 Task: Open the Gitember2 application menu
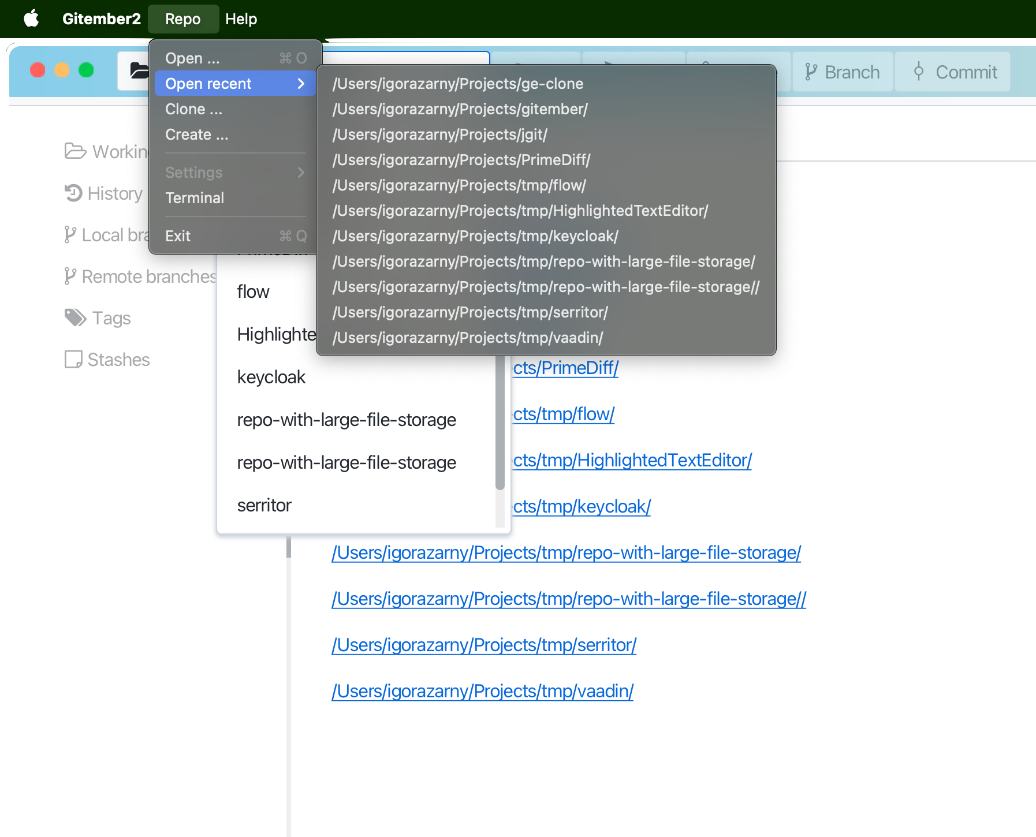pos(102,18)
